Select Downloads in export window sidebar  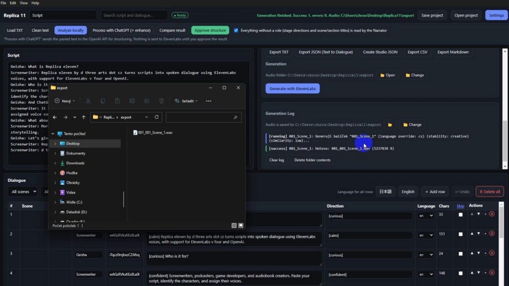(x=75, y=163)
